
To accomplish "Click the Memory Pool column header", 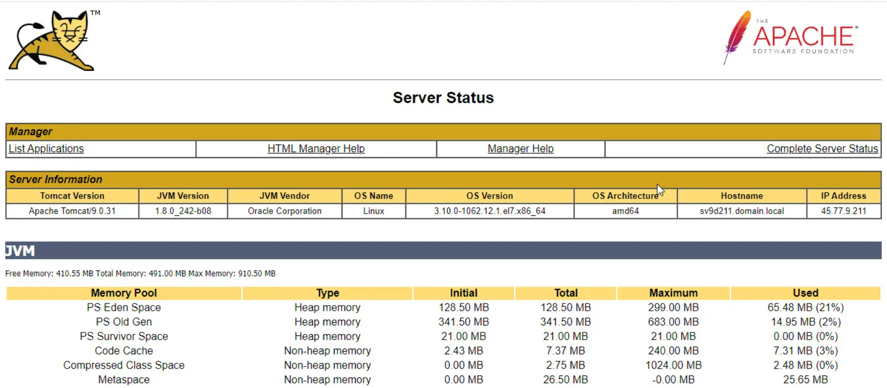I will tap(124, 293).
